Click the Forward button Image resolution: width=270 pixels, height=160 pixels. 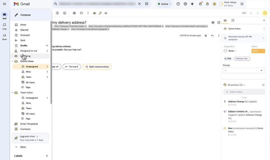click(x=72, y=67)
